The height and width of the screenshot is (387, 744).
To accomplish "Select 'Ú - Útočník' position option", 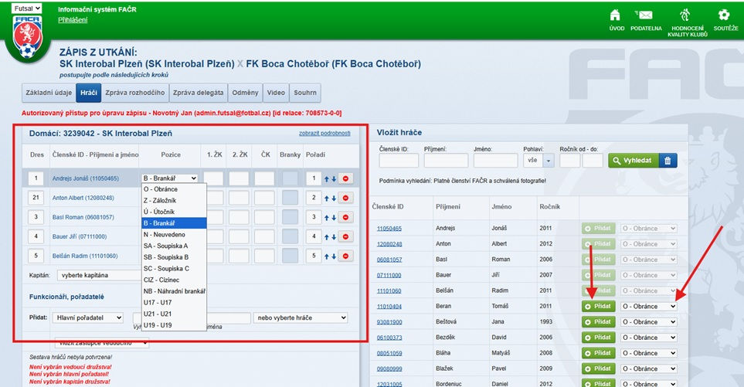I will (174, 212).
